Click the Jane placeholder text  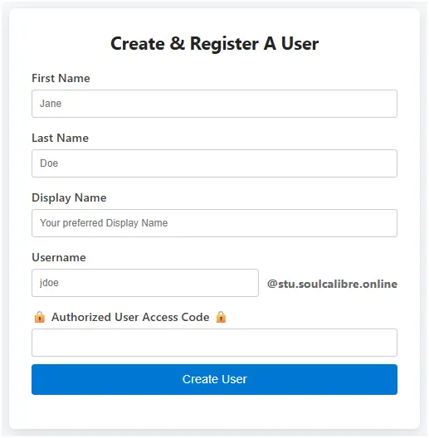click(x=51, y=104)
